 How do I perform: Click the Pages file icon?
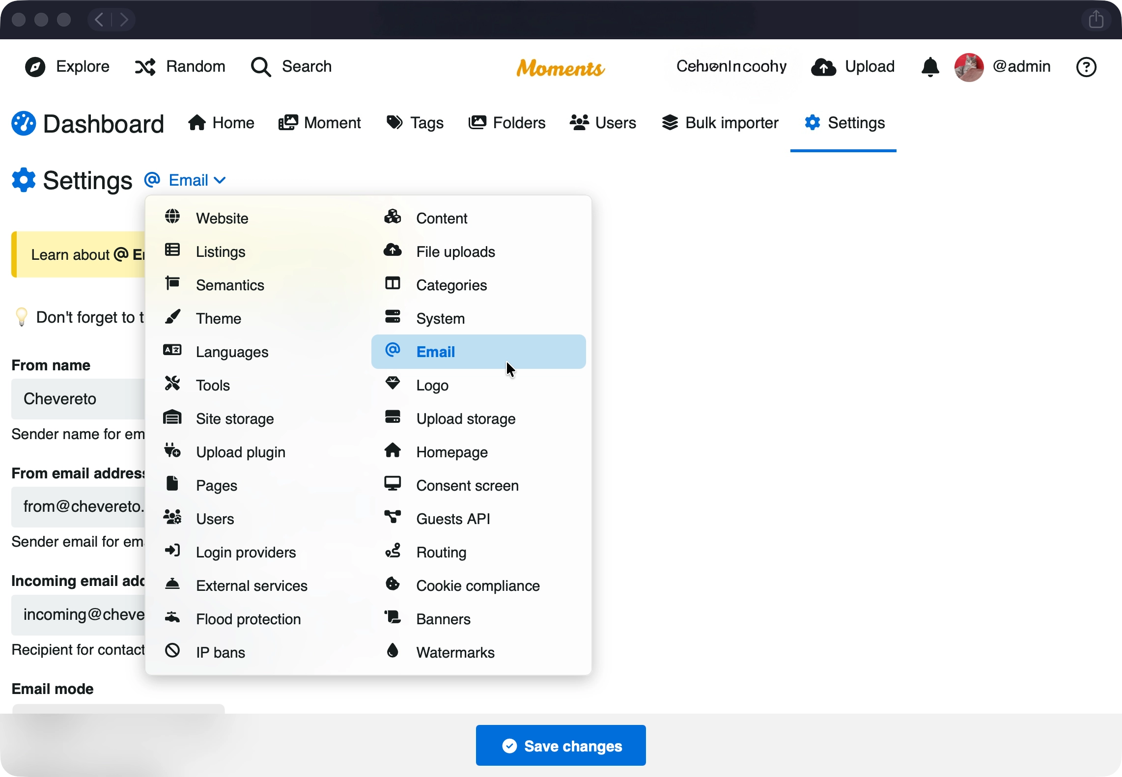click(x=172, y=484)
